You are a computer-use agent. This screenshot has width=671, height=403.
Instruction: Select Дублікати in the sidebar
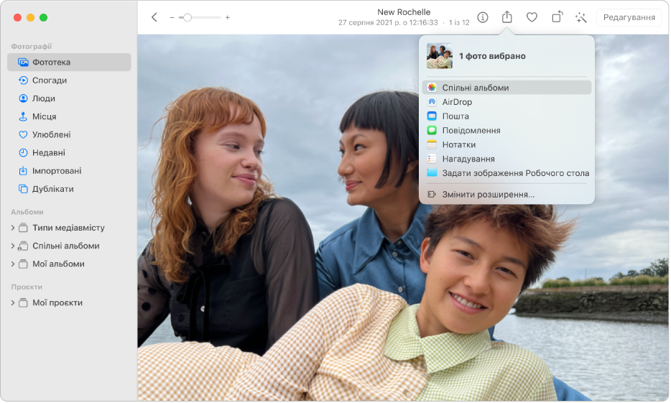point(52,189)
